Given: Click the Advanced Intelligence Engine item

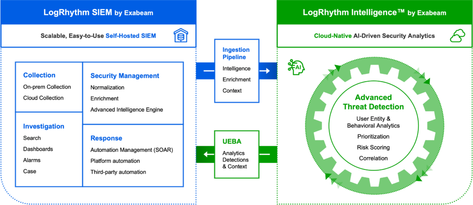Looking at the screenshot, I should (x=127, y=109).
